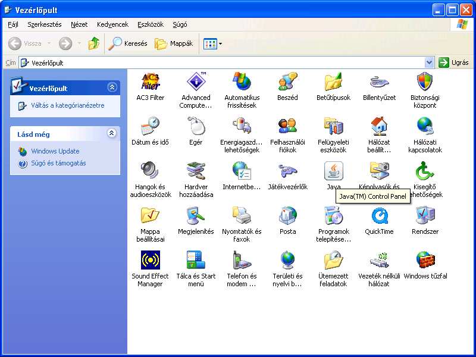Open the Fájl menu

tap(13, 24)
